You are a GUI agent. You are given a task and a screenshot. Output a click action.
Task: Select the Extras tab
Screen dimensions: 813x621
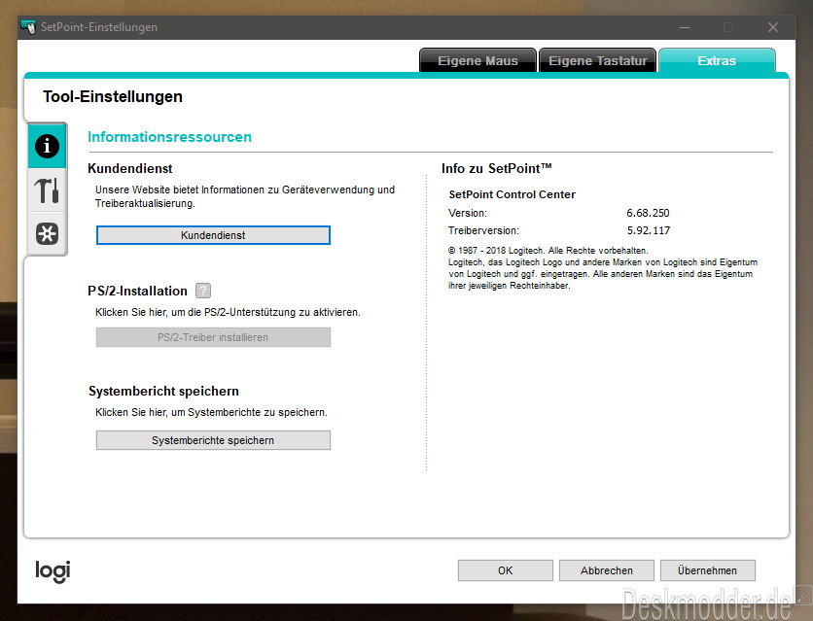click(x=717, y=60)
